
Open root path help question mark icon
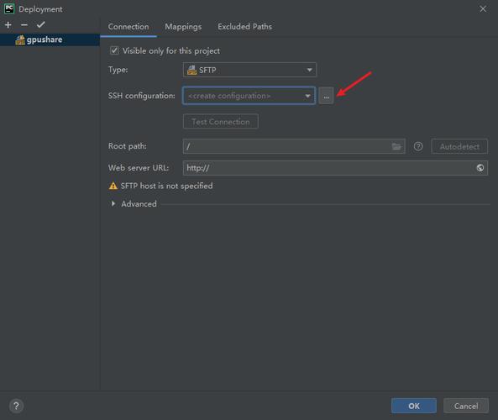tap(418, 146)
